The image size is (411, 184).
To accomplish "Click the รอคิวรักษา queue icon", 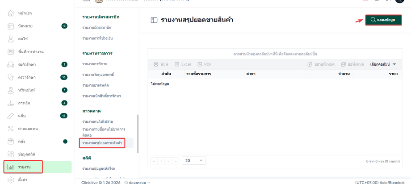I will [10, 64].
